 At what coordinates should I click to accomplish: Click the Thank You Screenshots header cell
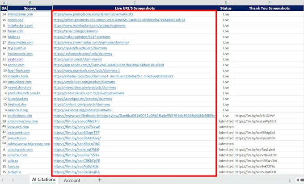pyautogui.click(x=269, y=8)
